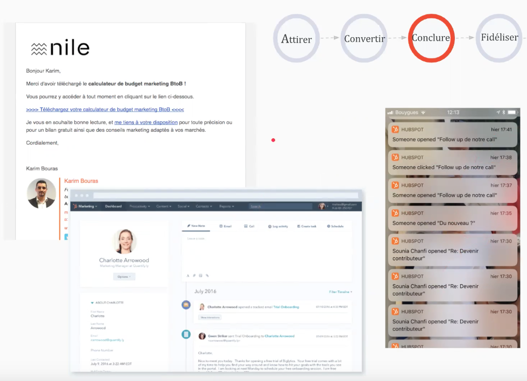The width and height of the screenshot is (527, 381).
Task: Click the 'Leave a note' text area
Action: [x=267, y=252]
